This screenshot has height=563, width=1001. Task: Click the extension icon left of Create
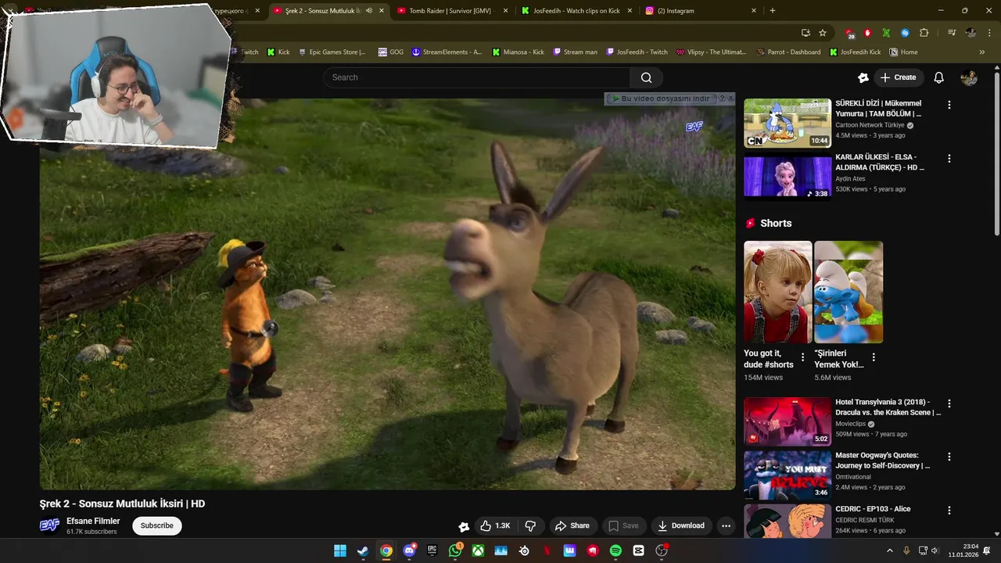point(863,77)
